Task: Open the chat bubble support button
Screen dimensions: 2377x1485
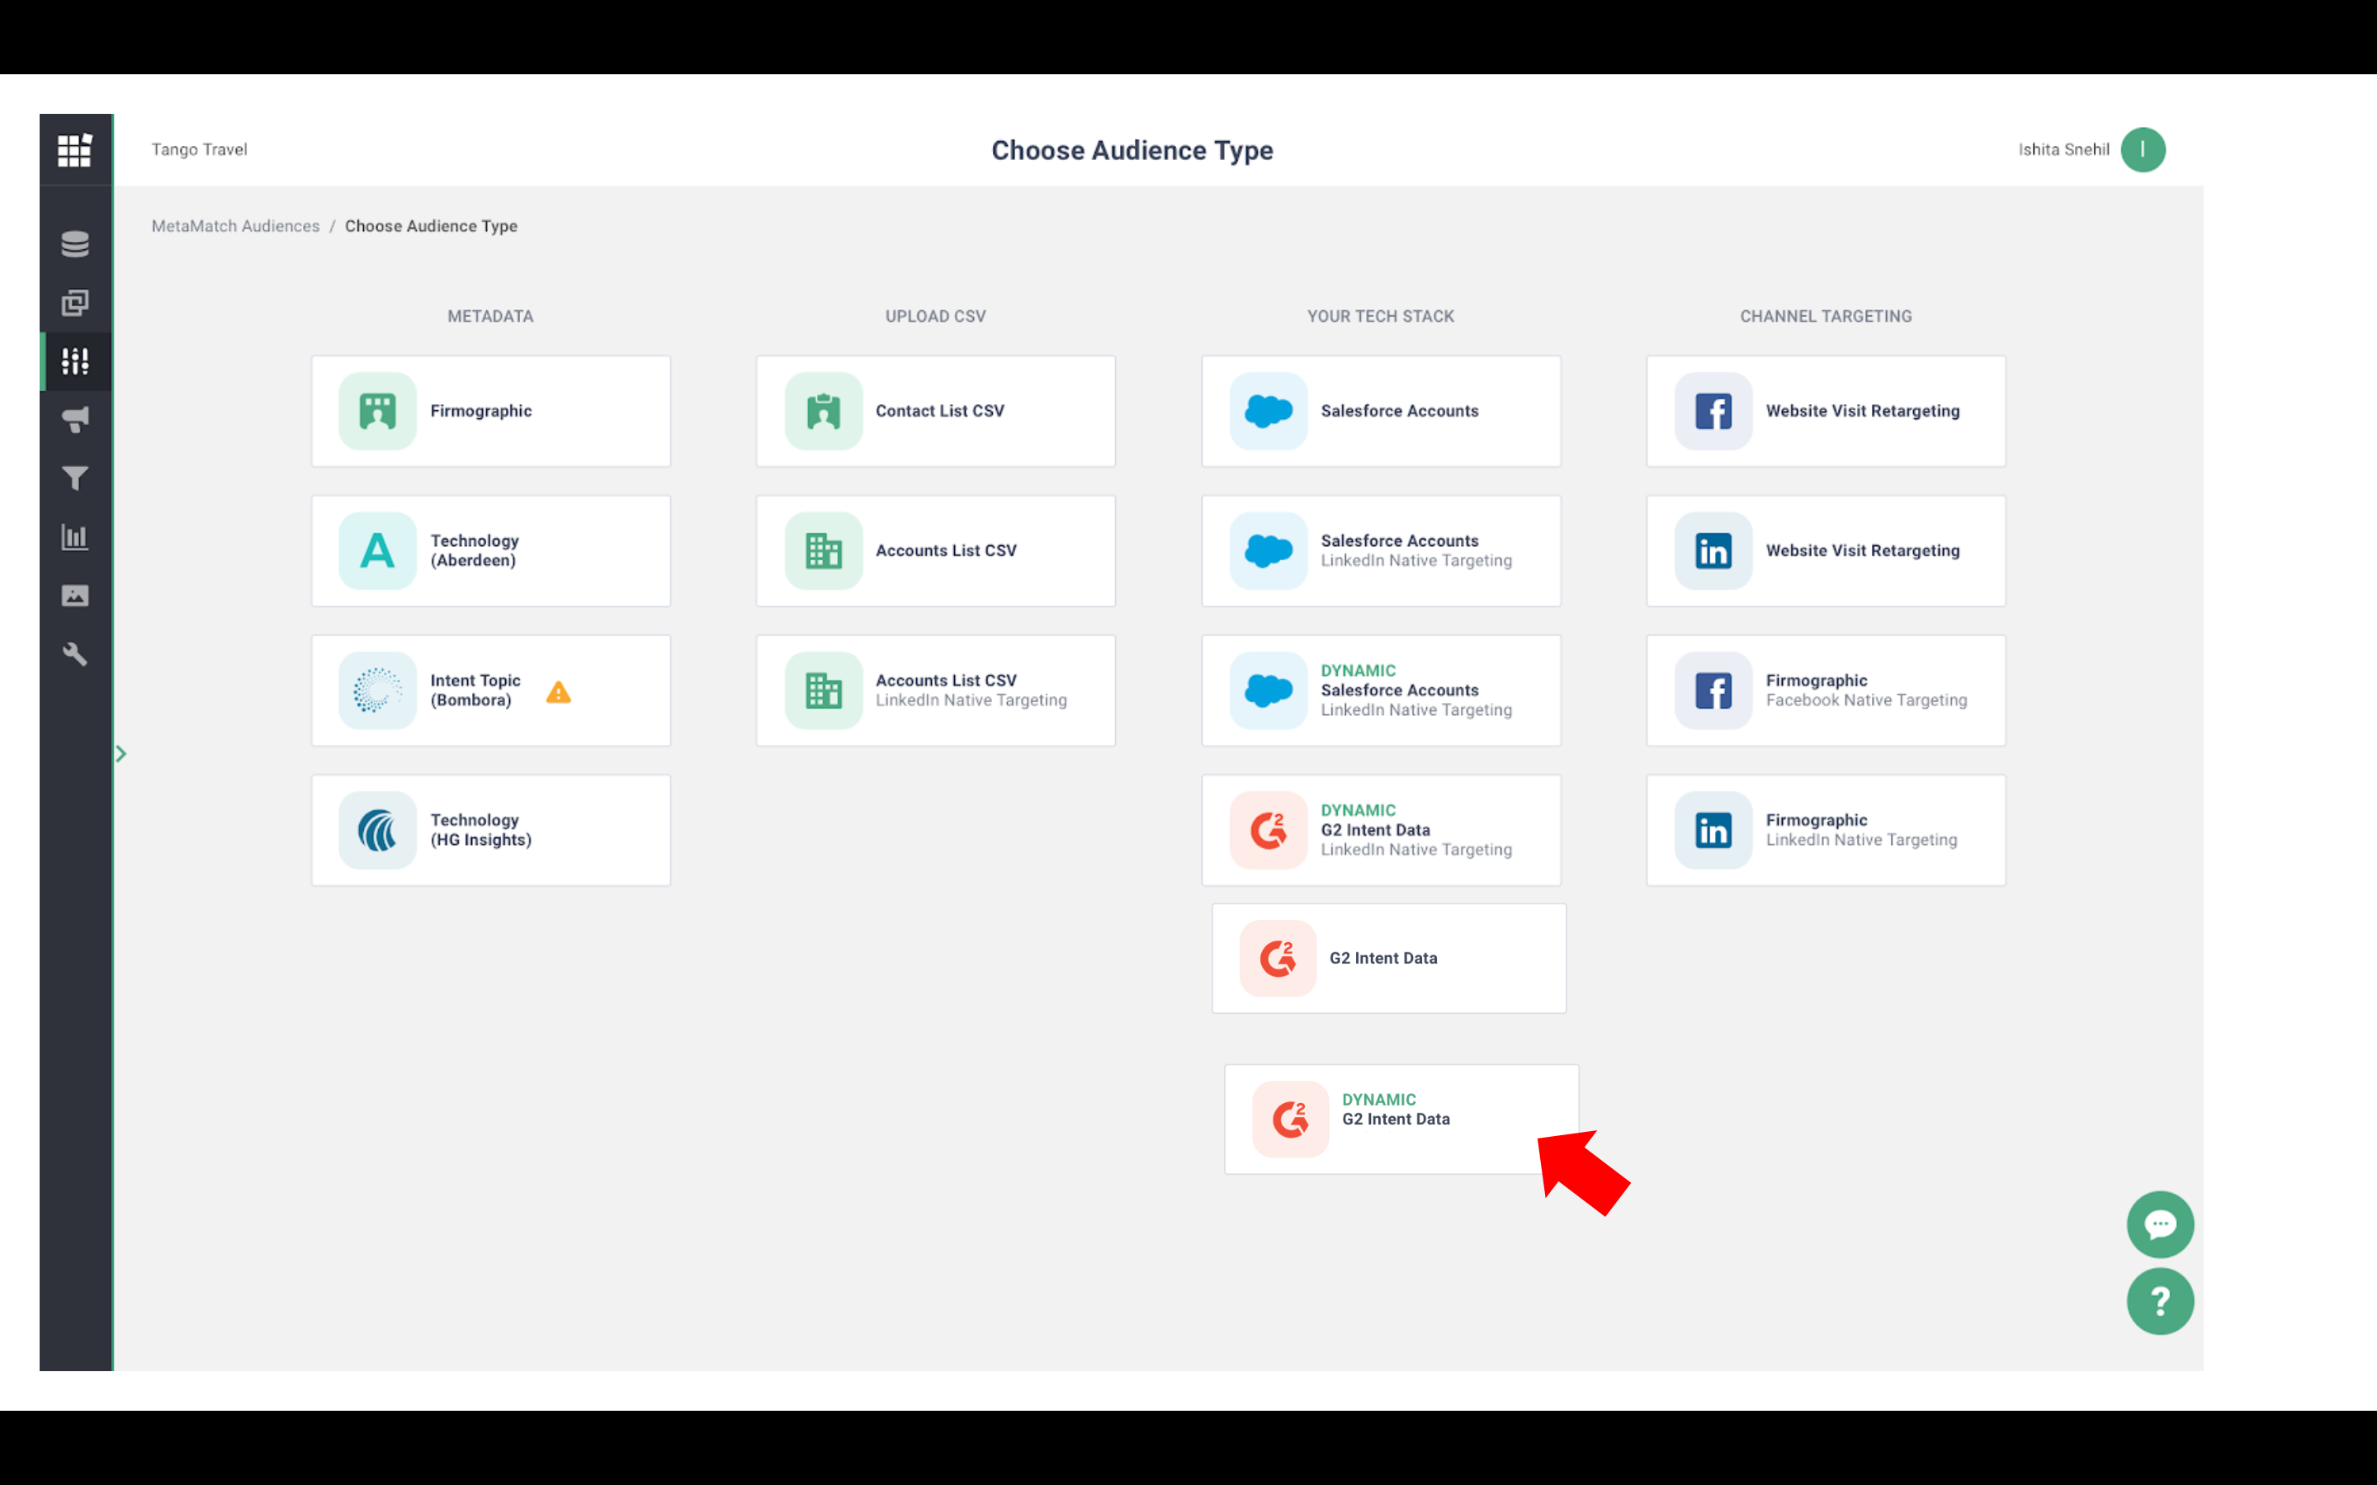Action: click(x=2160, y=1225)
